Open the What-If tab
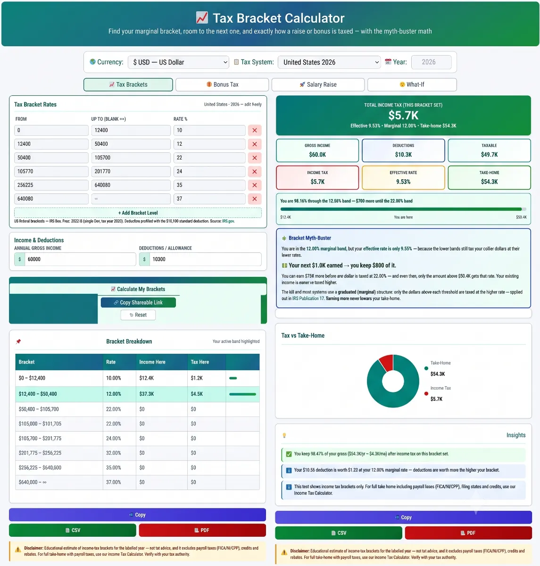Image resolution: width=540 pixels, height=566 pixels. [x=412, y=84]
